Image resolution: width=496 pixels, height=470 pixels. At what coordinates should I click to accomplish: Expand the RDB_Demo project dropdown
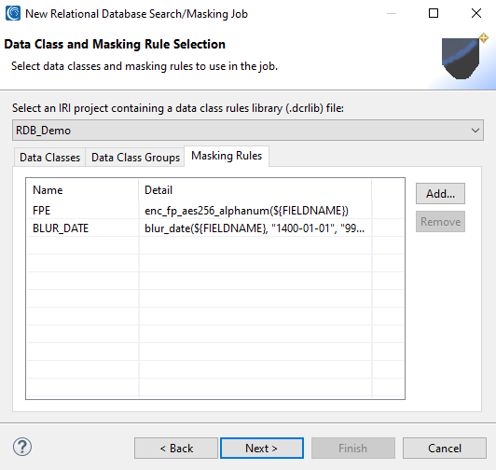(248, 130)
